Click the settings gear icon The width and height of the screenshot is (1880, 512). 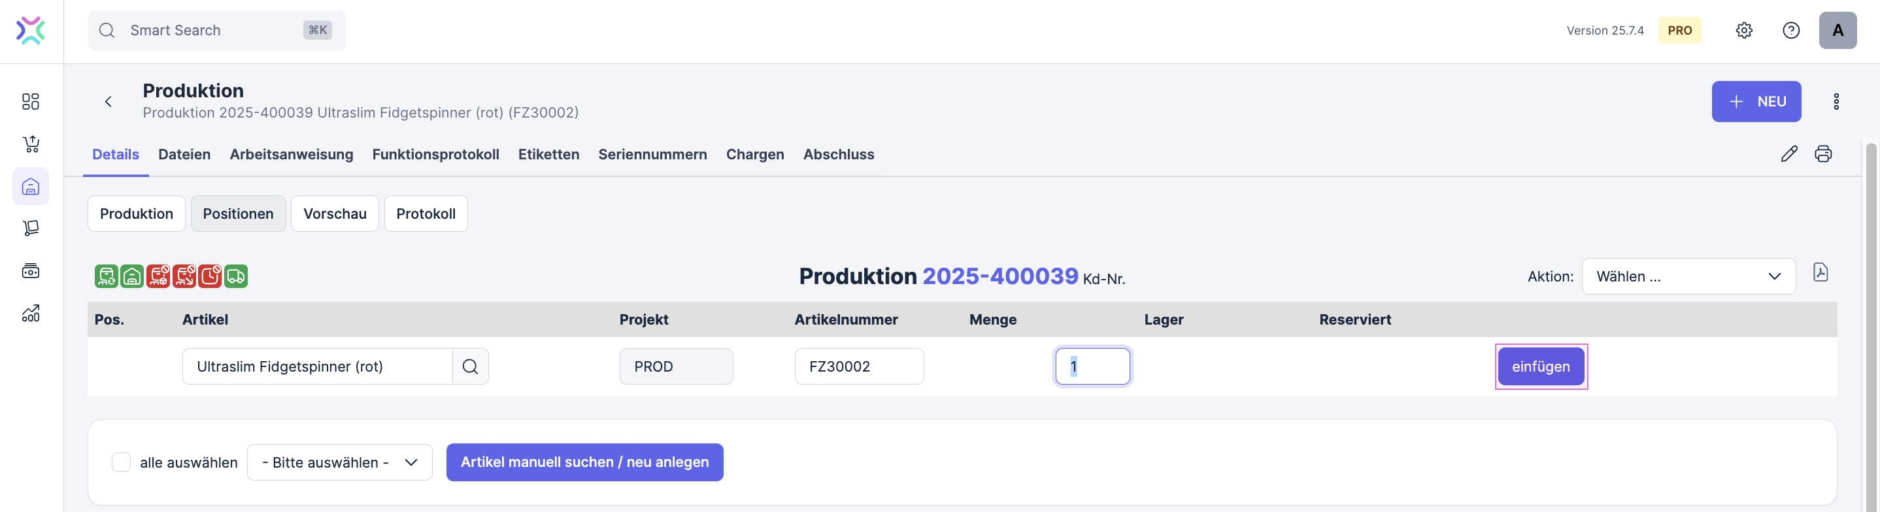pos(1743,31)
